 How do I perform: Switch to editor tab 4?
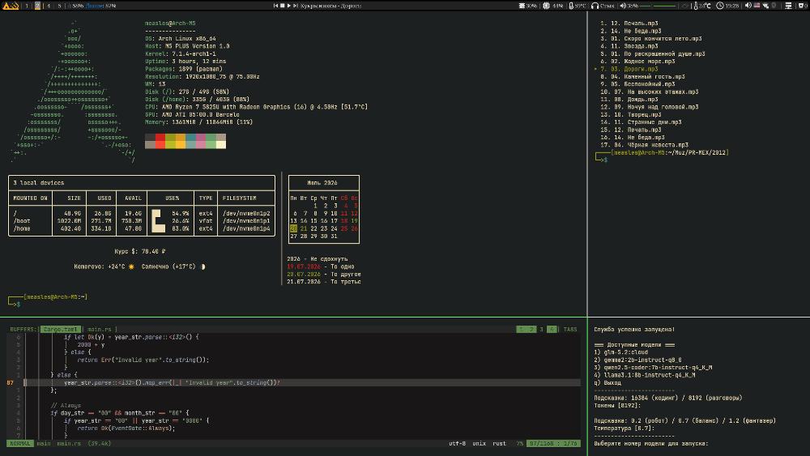[x=552, y=329]
